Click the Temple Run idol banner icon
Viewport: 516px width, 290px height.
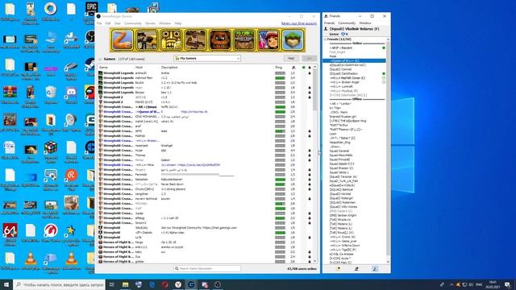pyautogui.click(x=171, y=39)
